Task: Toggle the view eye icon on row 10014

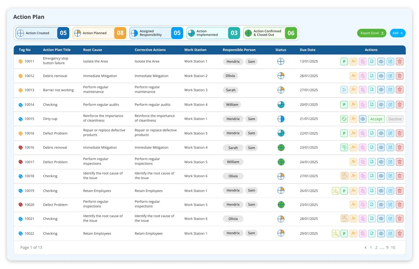Action: point(381,104)
